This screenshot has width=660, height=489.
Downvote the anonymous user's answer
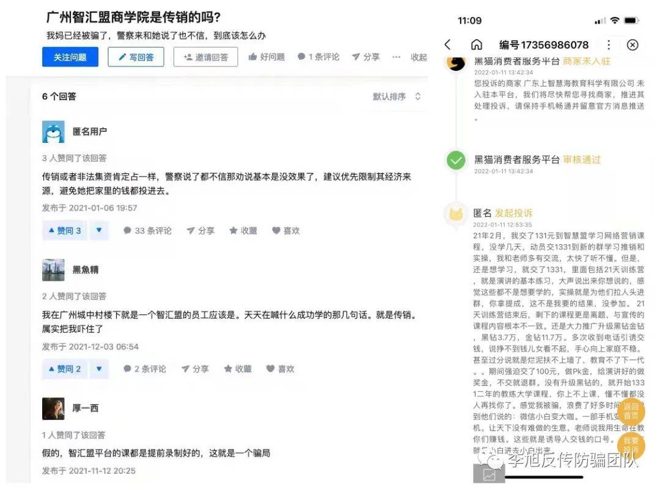tap(100, 230)
